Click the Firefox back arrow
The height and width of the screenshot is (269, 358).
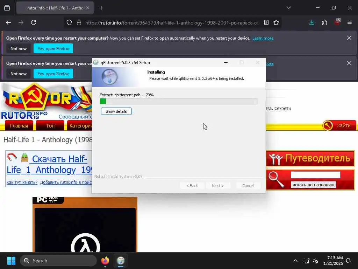(8, 22)
